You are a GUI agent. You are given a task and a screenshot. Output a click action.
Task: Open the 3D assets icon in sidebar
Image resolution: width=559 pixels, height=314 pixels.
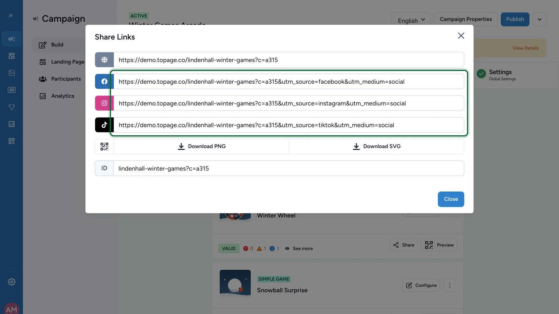click(12, 90)
